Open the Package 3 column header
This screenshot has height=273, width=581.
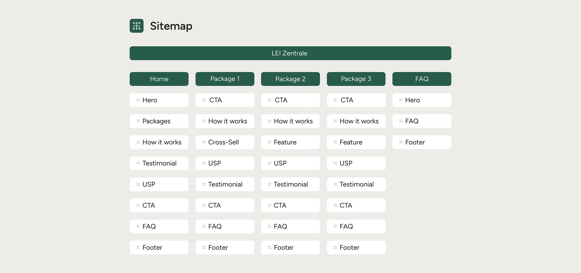356,79
